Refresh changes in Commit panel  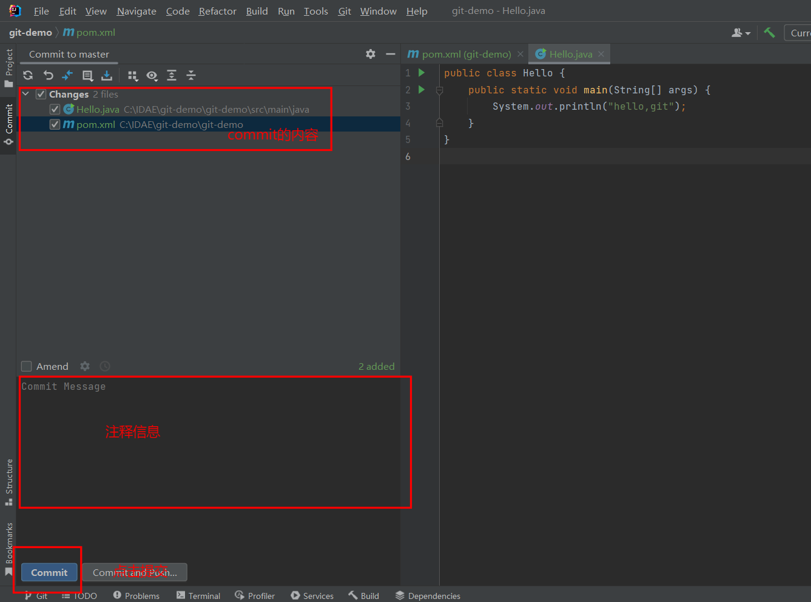pyautogui.click(x=28, y=75)
